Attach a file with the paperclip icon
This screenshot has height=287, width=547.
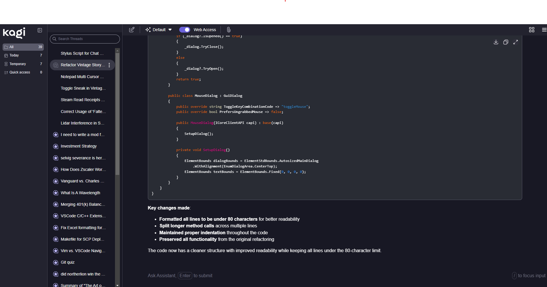tap(229, 30)
